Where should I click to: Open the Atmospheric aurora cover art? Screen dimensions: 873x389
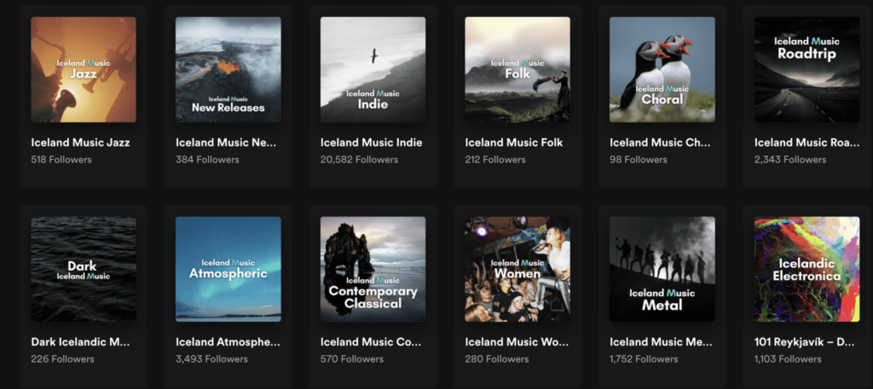pos(228,269)
